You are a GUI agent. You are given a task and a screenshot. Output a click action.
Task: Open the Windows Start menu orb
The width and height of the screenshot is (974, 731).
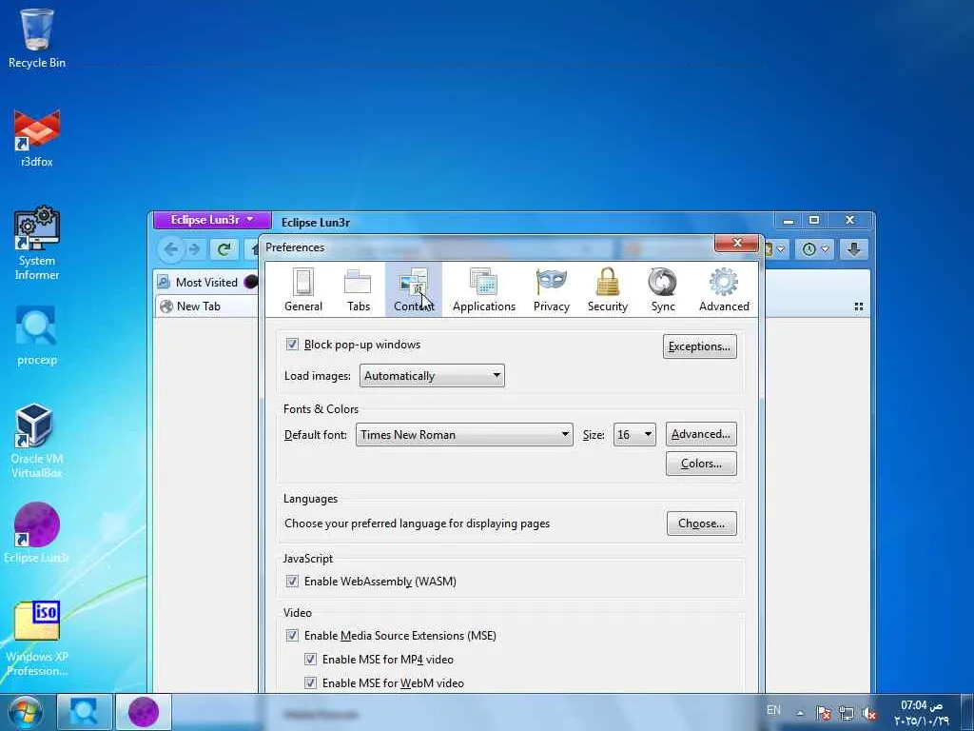pos(24,712)
